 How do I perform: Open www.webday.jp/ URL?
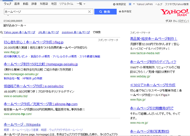point(140,76)
